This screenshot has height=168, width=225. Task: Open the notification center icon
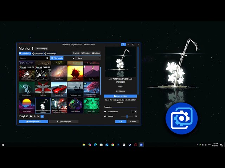click(x=221, y=145)
